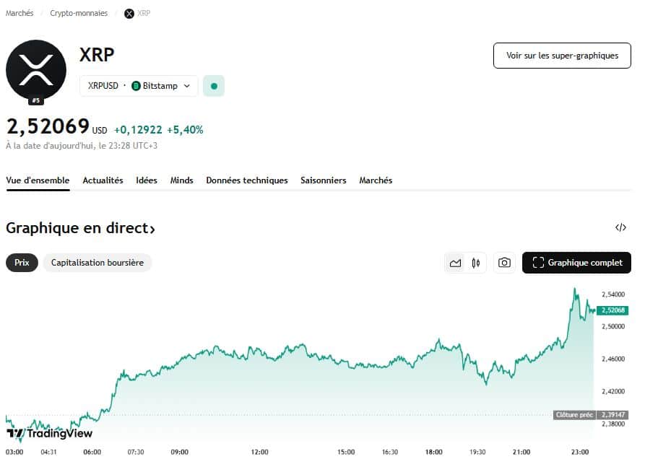This screenshot has height=472, width=645.
Task: Click the green market status indicator
Action: [x=213, y=85]
